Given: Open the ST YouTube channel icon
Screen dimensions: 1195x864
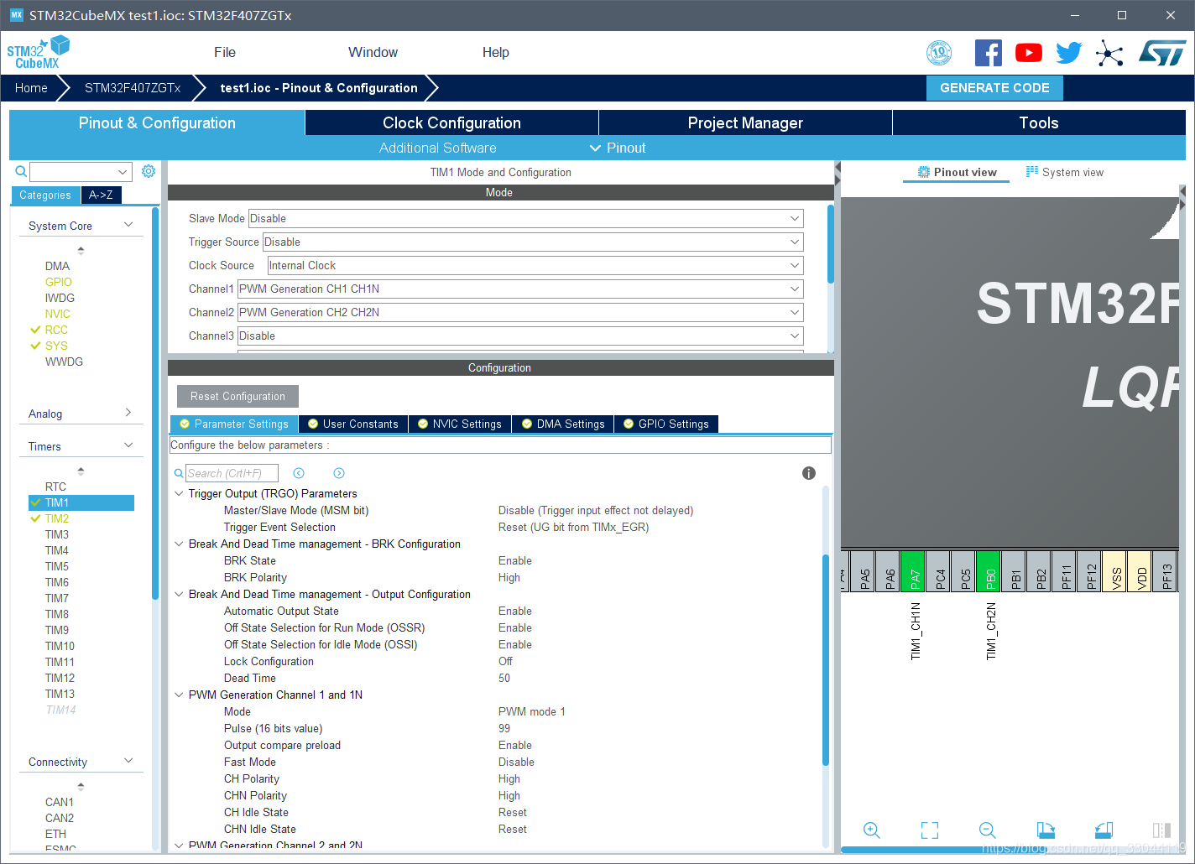Looking at the screenshot, I should (x=1029, y=53).
